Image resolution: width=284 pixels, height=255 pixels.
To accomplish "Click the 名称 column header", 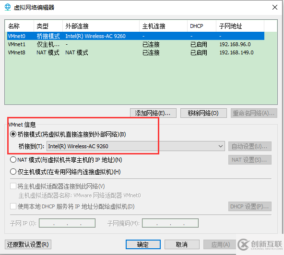I will 19,26.
